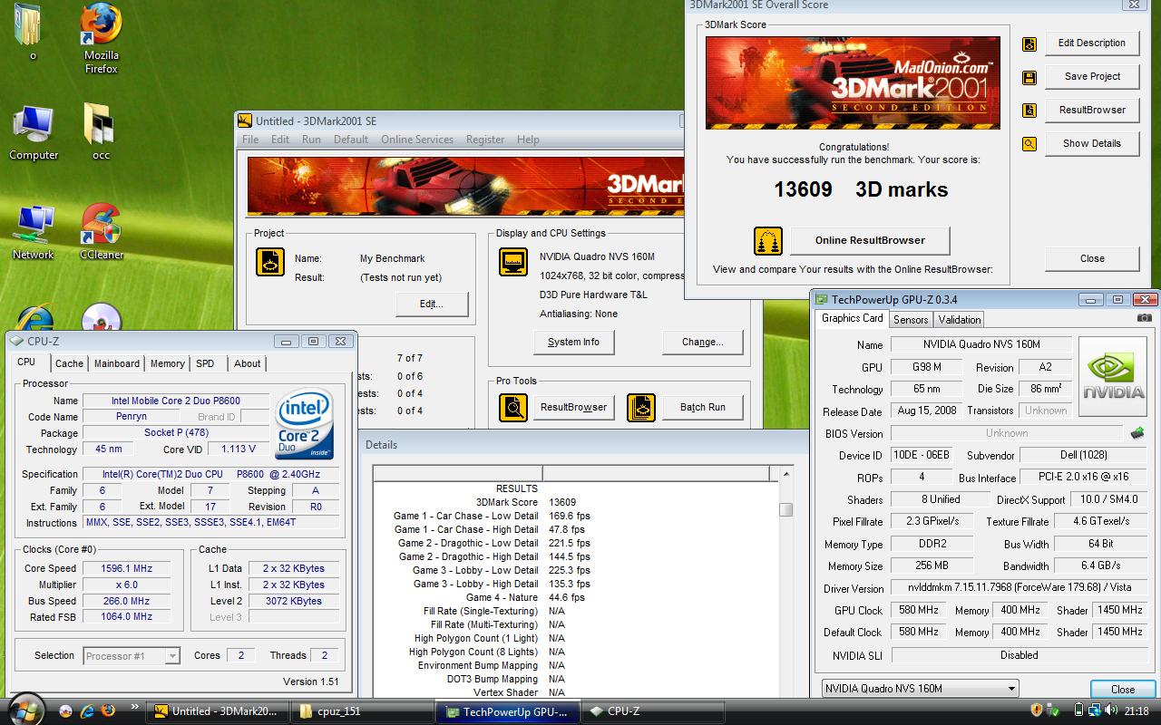Click the Project benchmark icon in 3DMark2001
This screenshot has width=1161, height=725.
[x=270, y=262]
